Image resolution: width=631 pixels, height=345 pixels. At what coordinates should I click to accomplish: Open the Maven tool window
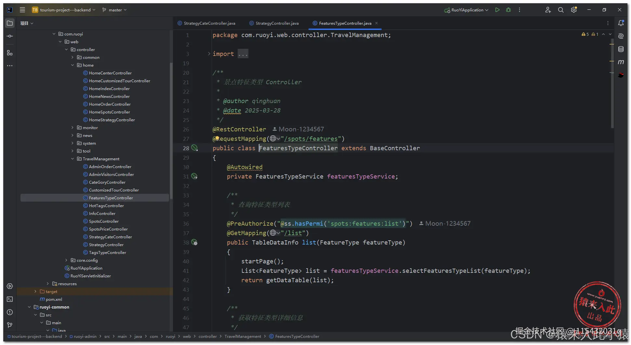(x=621, y=62)
